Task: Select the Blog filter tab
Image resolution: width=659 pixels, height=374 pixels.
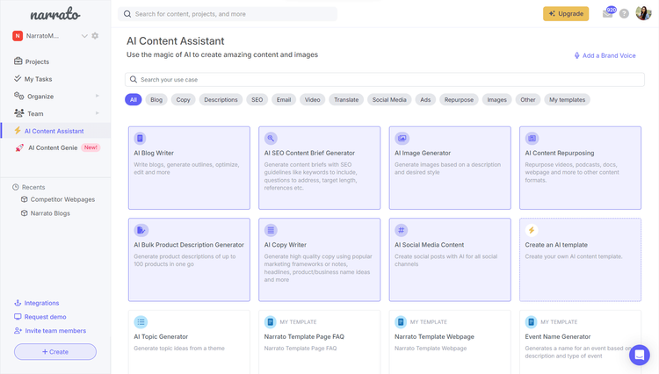Action: pyautogui.click(x=156, y=99)
